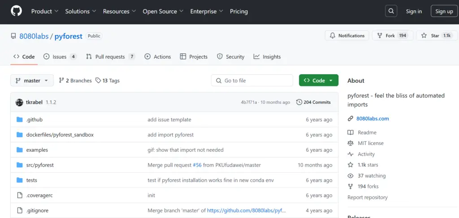Open the Security tab
The image size is (459, 218).
pos(231,57)
